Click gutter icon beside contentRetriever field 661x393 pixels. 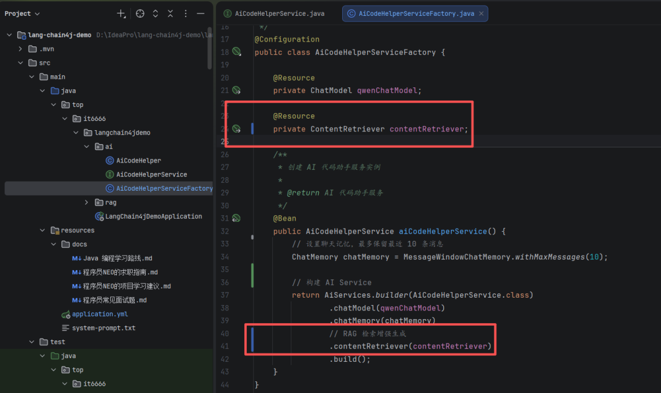[236, 129]
